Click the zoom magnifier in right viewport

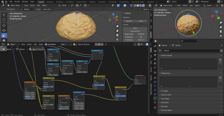[x=221, y=23]
